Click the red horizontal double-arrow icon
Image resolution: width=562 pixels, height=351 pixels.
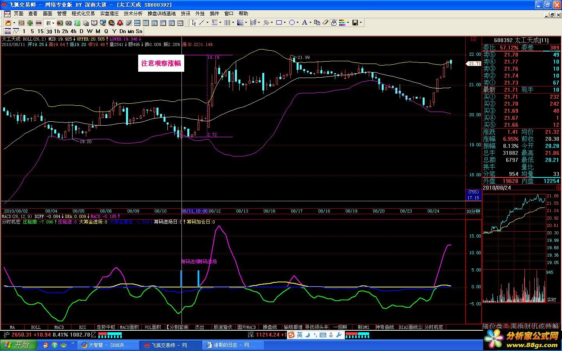pyautogui.click(x=39, y=23)
